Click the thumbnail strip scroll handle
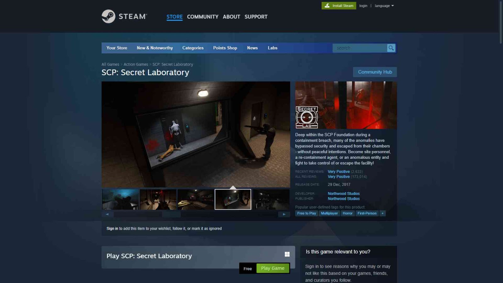 171,214
